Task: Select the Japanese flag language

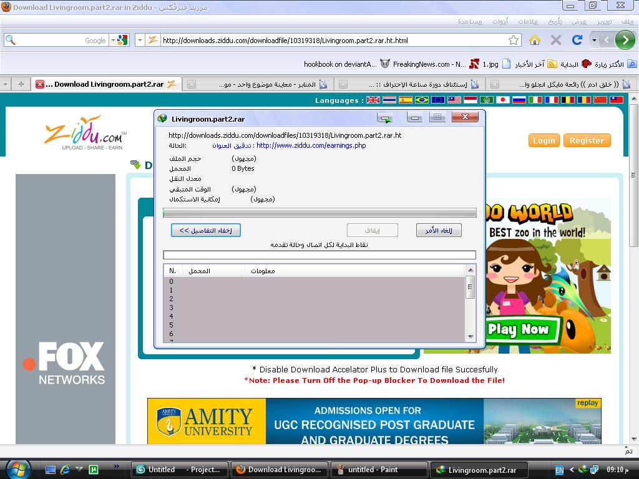Action: pyautogui.click(x=503, y=100)
